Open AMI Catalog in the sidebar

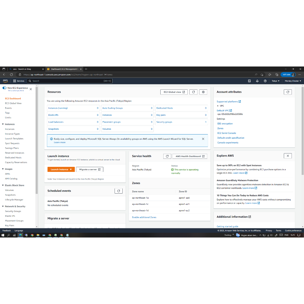coord(11,179)
